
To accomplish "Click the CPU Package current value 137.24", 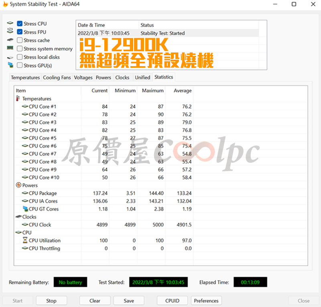I will pos(100,193).
